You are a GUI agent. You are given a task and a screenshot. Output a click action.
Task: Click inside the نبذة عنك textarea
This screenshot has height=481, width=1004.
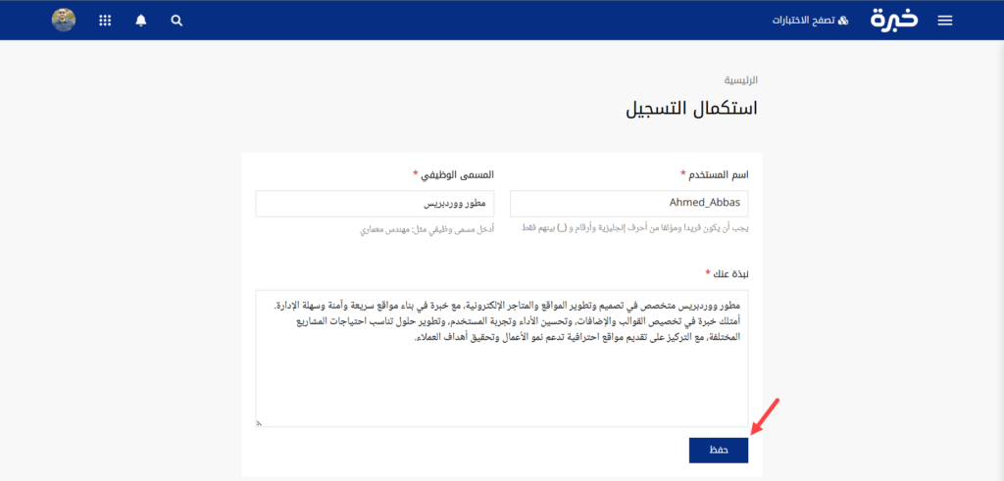click(502, 359)
